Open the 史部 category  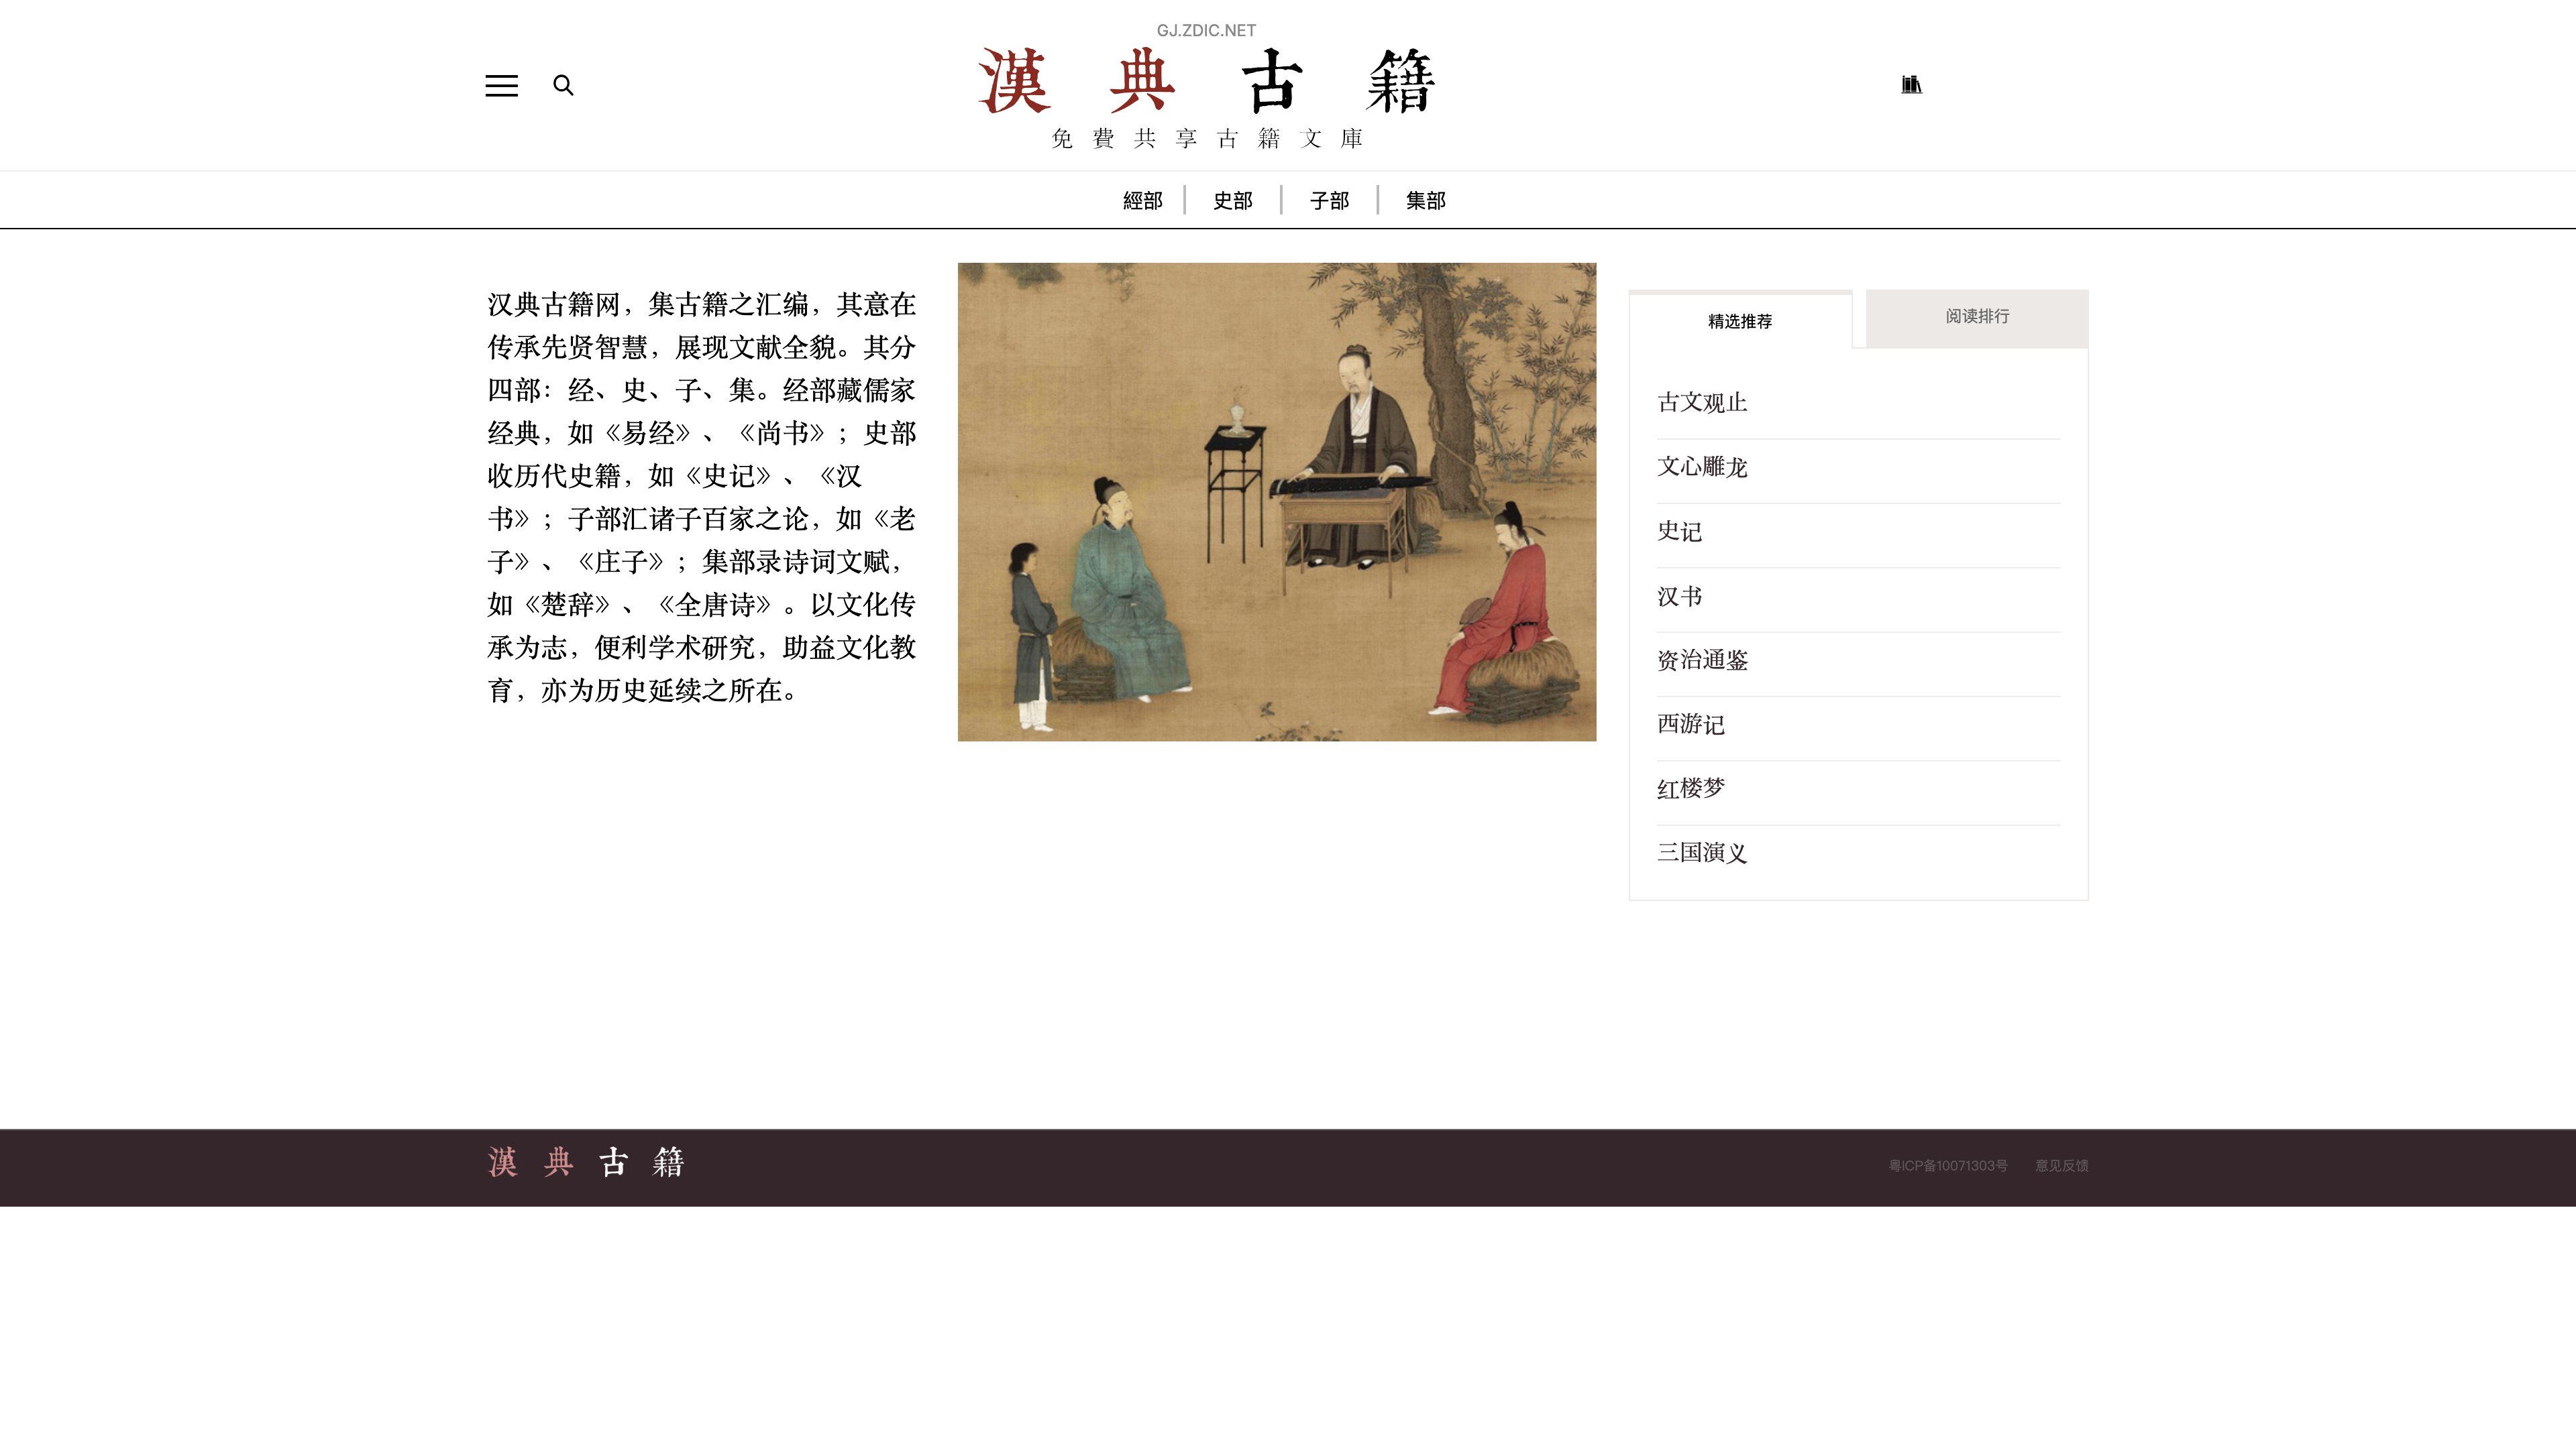[x=1233, y=201]
